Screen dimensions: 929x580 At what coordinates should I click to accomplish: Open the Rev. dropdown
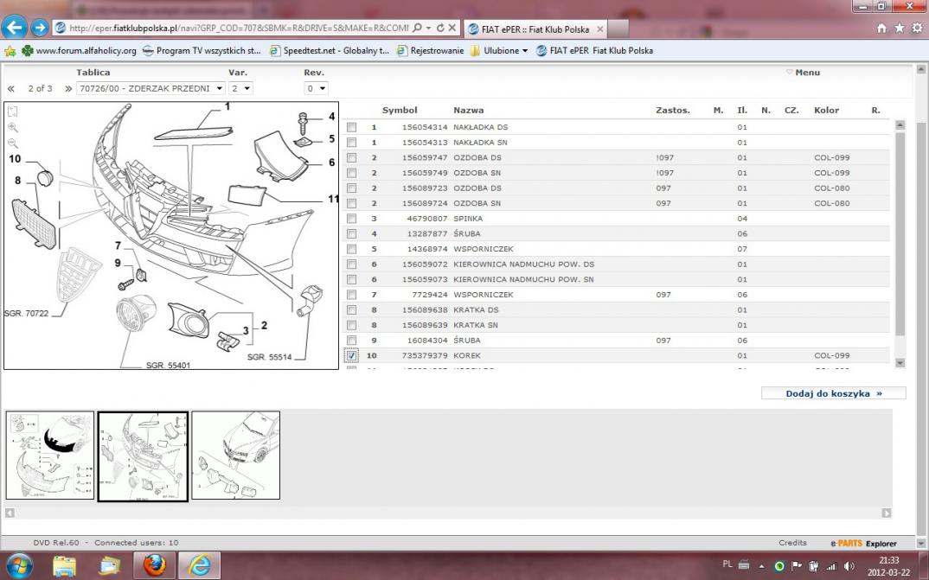[x=317, y=88]
